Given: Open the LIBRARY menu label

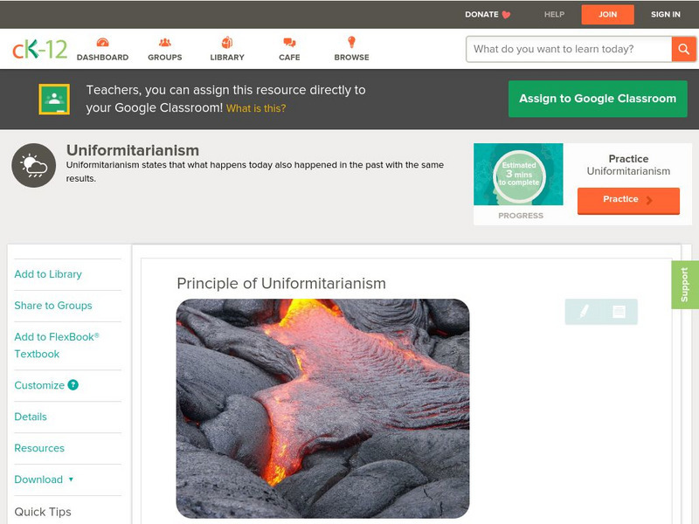Looking at the screenshot, I should (x=227, y=58).
